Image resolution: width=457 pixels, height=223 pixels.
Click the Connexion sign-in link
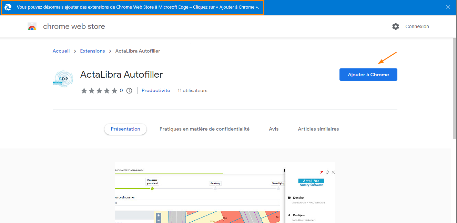[x=417, y=26]
